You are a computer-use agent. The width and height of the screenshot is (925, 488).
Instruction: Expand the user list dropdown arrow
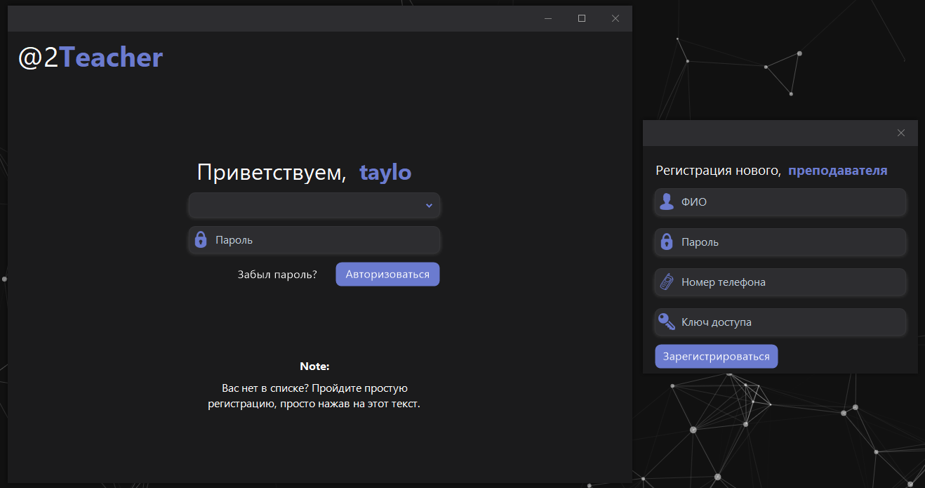point(429,206)
